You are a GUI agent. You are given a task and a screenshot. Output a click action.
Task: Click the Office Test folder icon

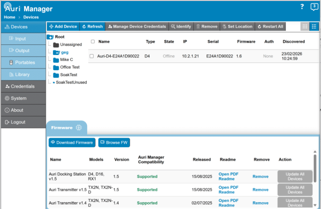tap(56, 68)
